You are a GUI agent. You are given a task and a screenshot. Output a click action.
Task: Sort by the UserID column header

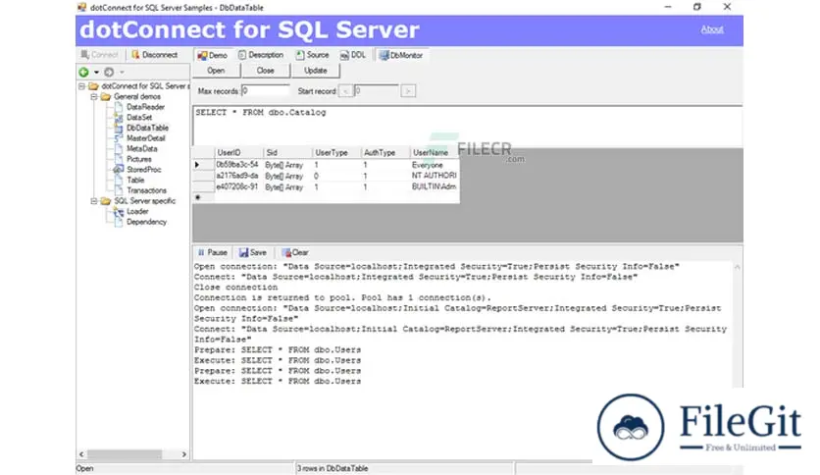(238, 152)
